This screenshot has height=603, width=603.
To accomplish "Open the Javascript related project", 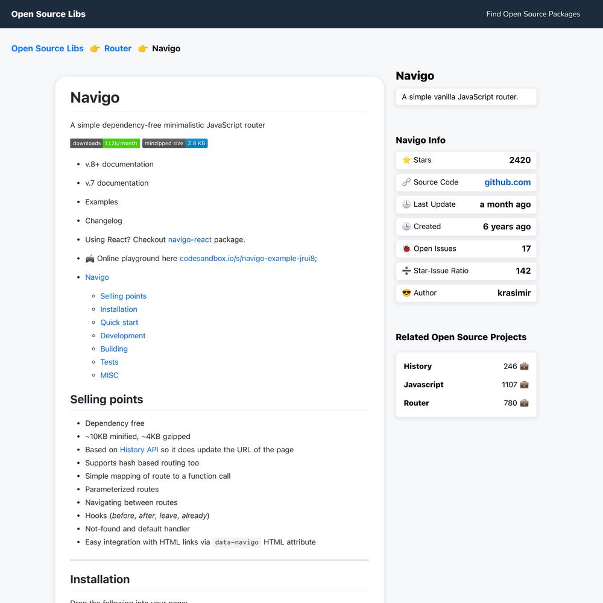I will (x=423, y=385).
